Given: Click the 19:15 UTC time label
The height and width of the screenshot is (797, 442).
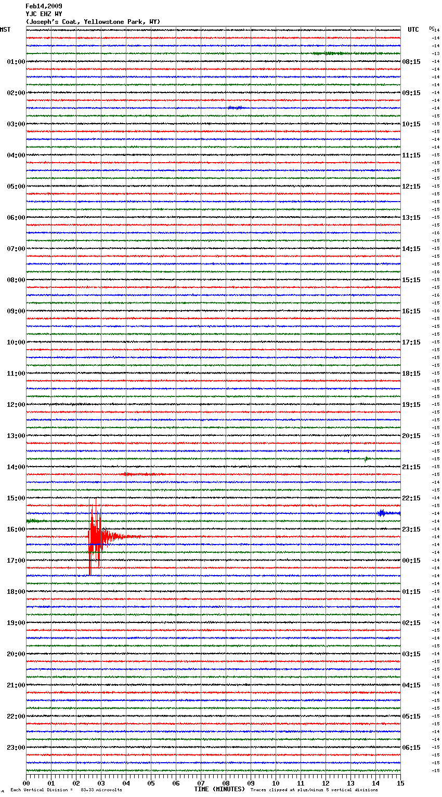Looking at the screenshot, I should [411, 405].
